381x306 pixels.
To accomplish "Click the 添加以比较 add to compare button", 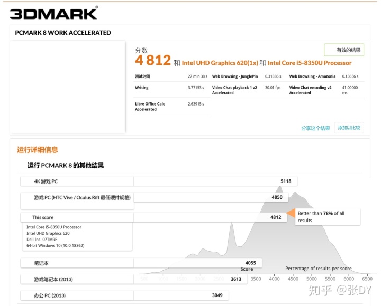I will [349, 128].
